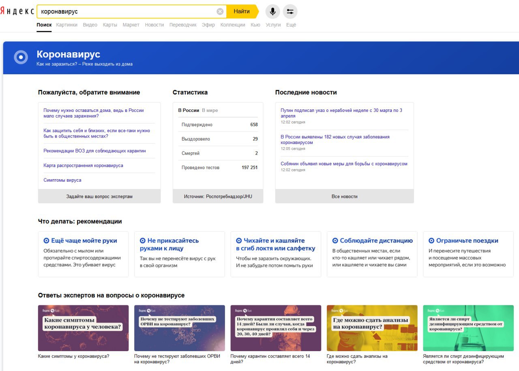Select the Поиск tab
This screenshot has width=519, height=371.
(44, 25)
